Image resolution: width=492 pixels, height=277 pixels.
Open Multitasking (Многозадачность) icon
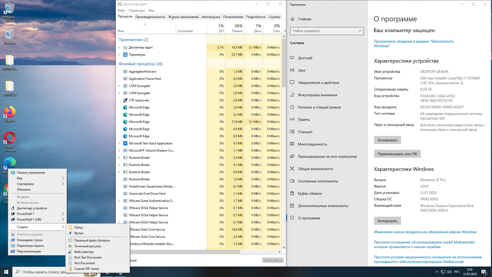(x=292, y=144)
